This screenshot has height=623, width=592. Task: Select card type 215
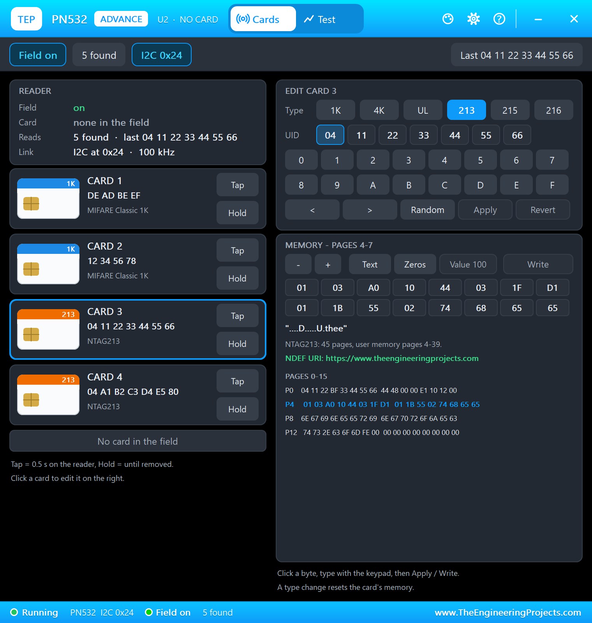[510, 110]
